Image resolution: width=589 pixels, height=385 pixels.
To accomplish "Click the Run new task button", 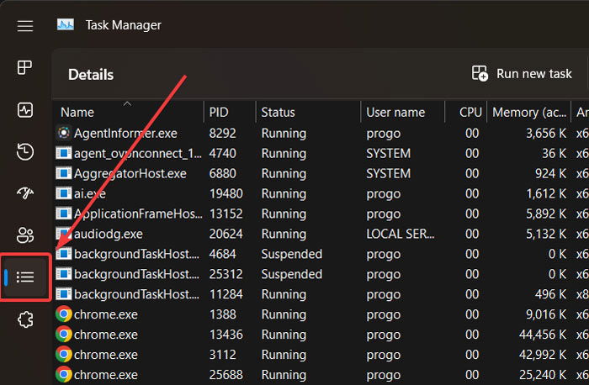I will coord(523,74).
